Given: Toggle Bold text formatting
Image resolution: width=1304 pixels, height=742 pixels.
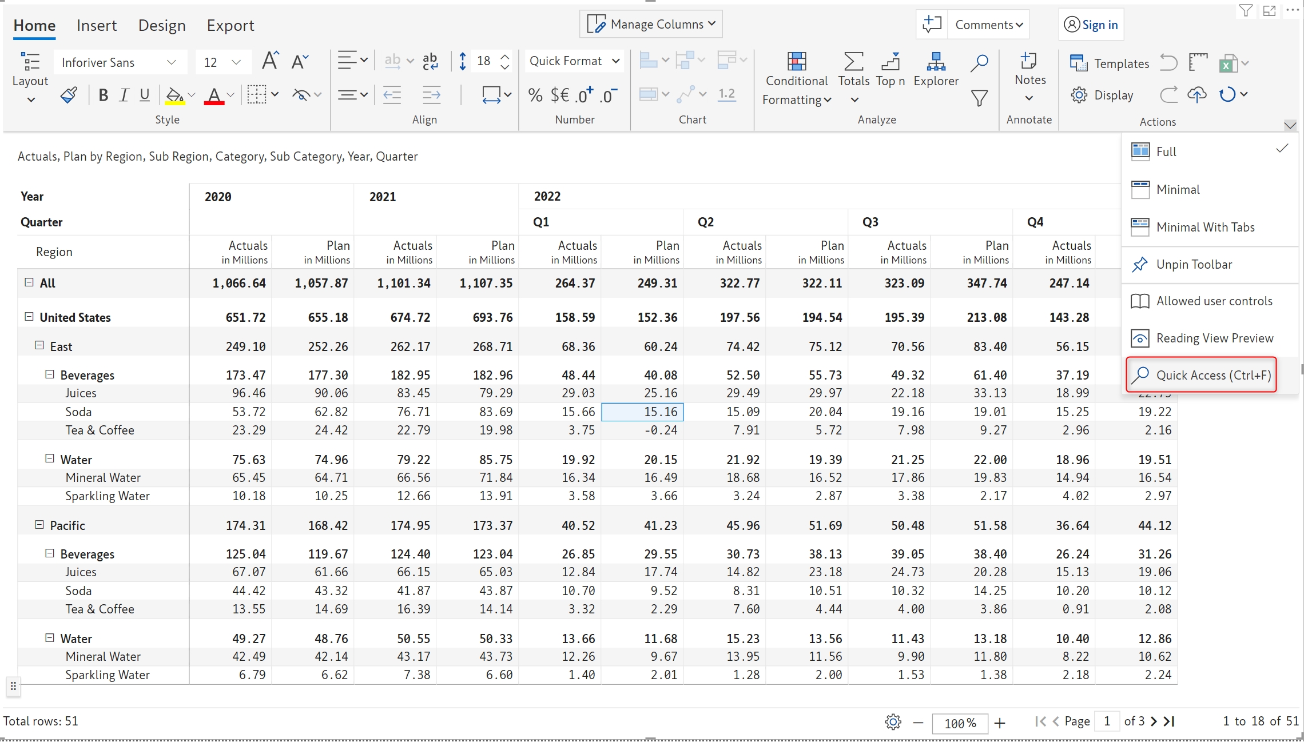Looking at the screenshot, I should pos(103,95).
